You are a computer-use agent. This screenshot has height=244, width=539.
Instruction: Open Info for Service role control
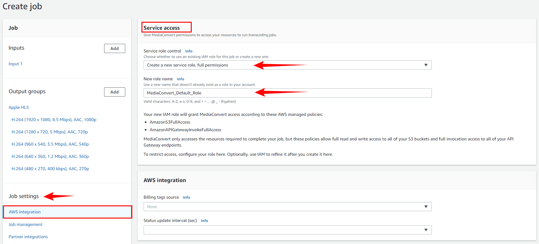tap(189, 51)
